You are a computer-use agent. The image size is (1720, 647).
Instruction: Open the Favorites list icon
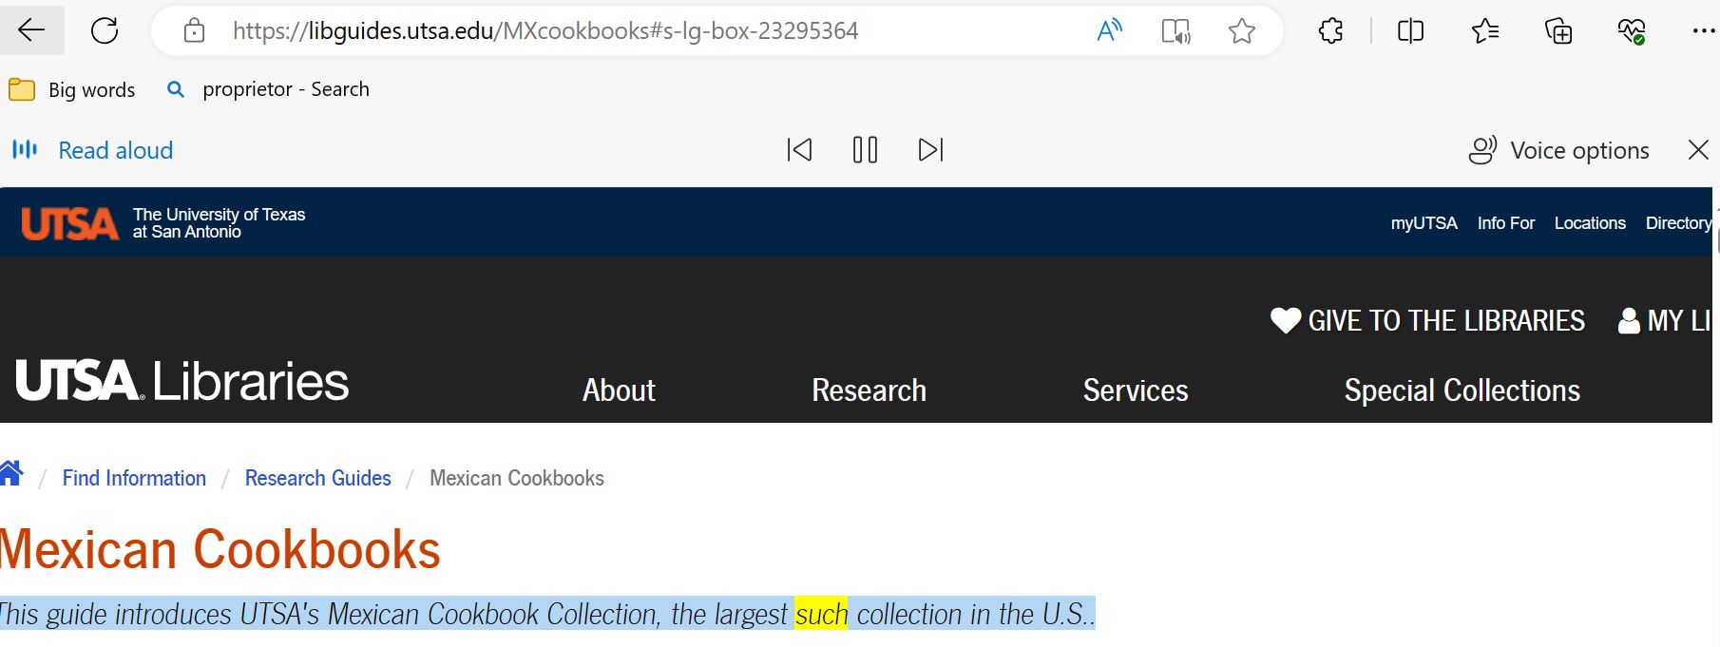(x=1484, y=30)
